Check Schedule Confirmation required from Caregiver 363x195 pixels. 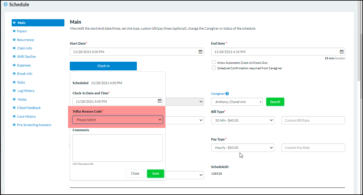coord(214,68)
